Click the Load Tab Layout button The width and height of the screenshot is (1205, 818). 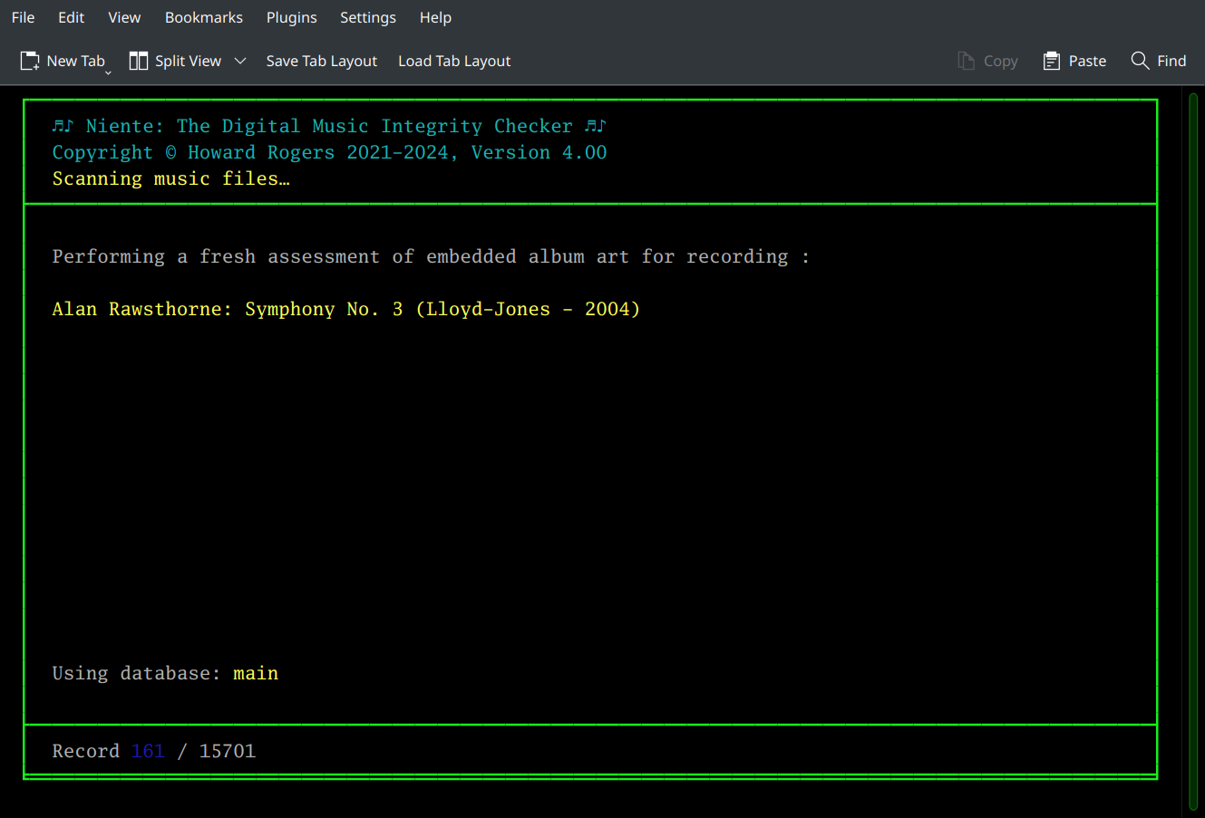(454, 61)
